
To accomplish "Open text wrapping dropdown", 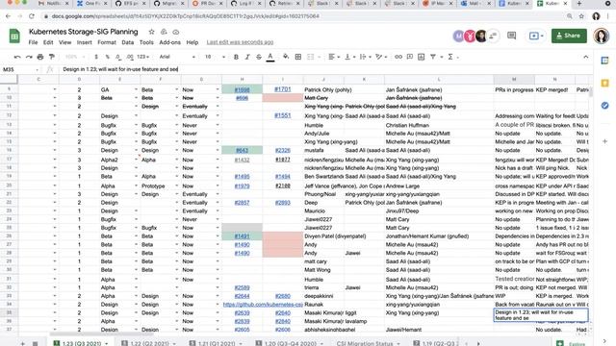I will pyautogui.click(x=365, y=57).
